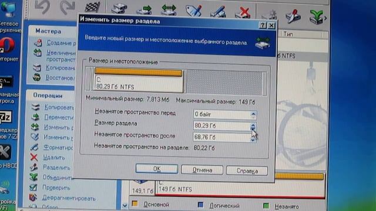Click the Мастера panel header
This screenshot has width=376, height=211.
(48, 31)
